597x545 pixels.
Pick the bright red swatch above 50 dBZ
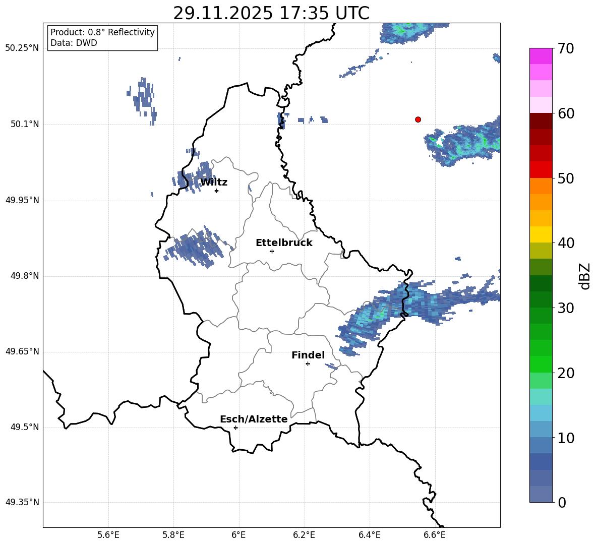[541, 170]
